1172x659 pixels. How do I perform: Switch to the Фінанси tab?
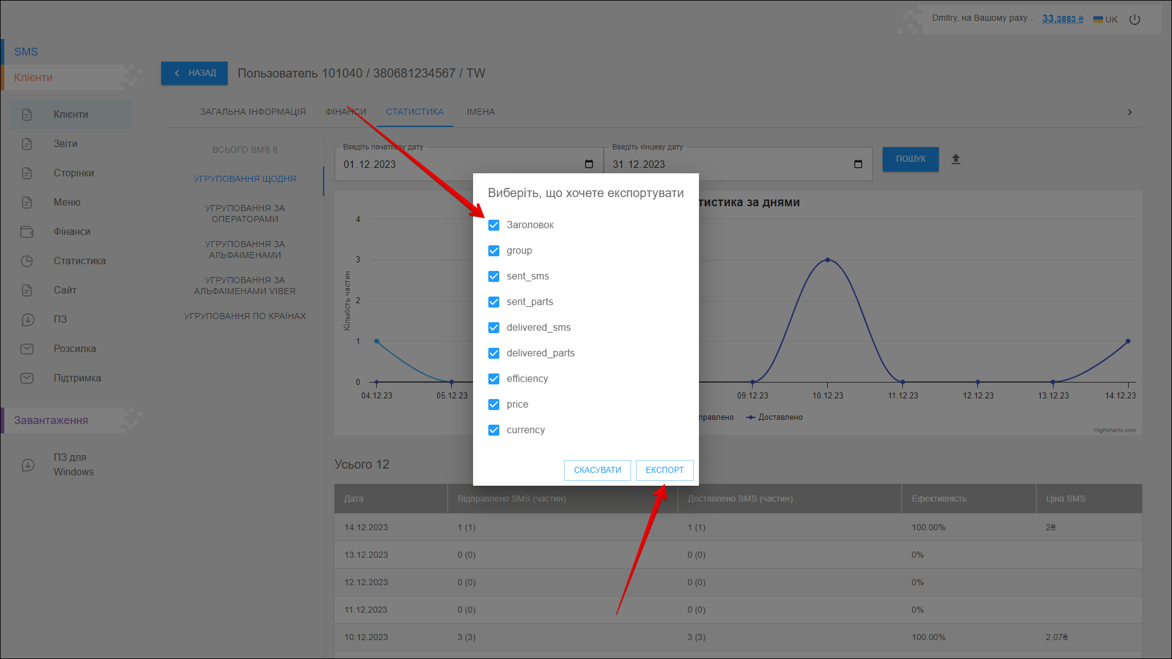pyautogui.click(x=345, y=112)
